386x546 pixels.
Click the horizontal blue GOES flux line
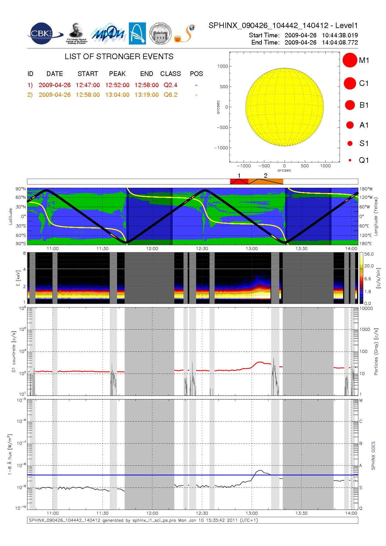(x=193, y=475)
